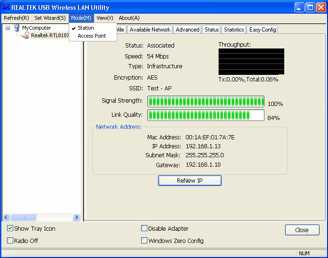Click the Throughput graph display

[251, 62]
